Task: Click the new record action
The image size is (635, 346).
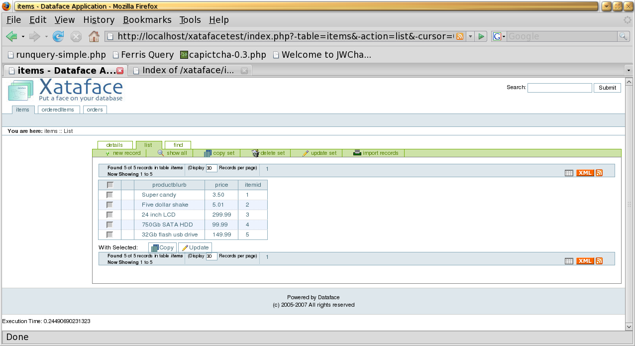Action: click(122, 153)
